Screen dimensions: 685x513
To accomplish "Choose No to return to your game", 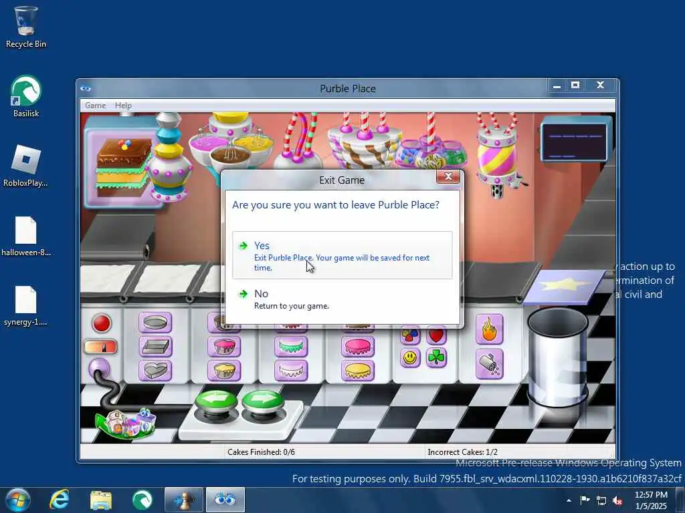I will click(342, 299).
